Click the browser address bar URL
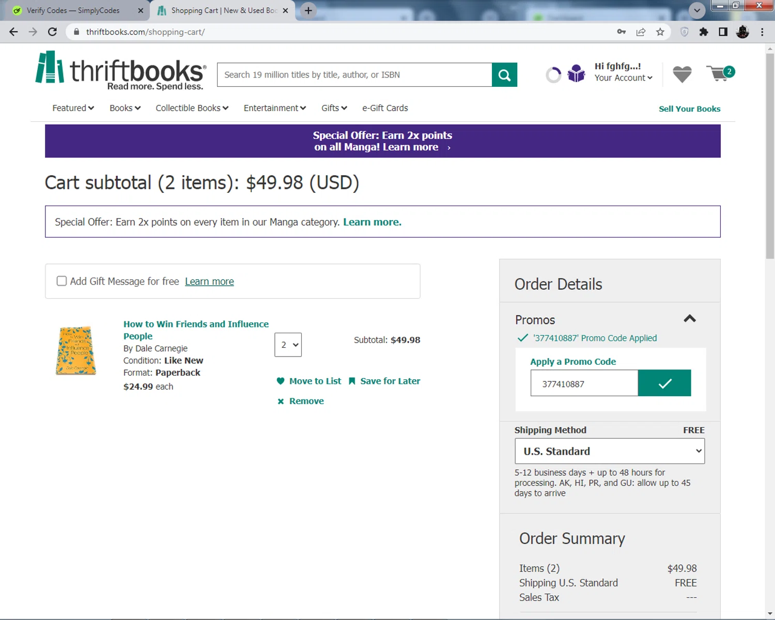 [145, 32]
